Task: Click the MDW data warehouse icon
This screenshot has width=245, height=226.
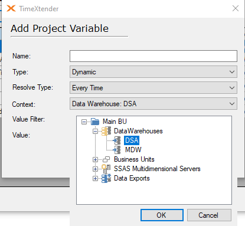Action: 117,150
